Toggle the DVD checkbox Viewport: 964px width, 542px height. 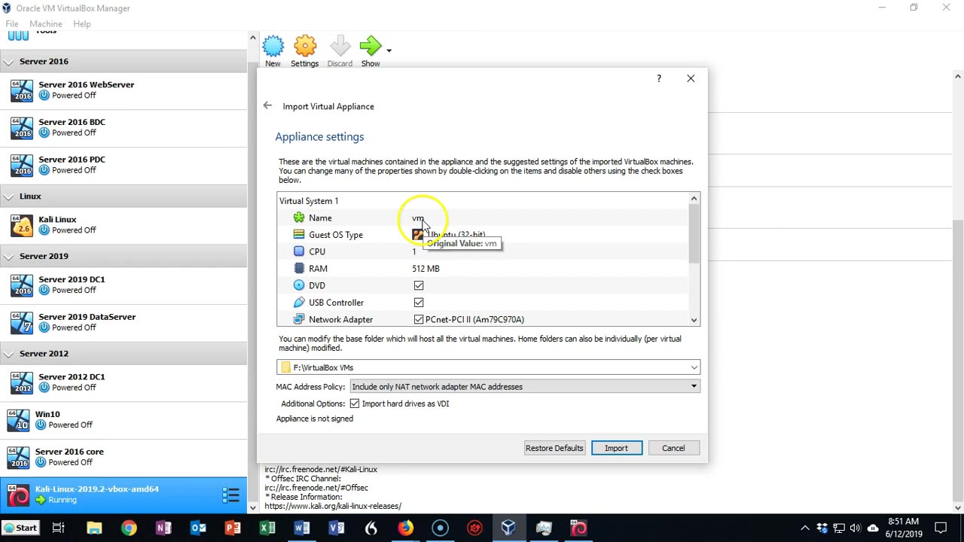pyautogui.click(x=419, y=285)
